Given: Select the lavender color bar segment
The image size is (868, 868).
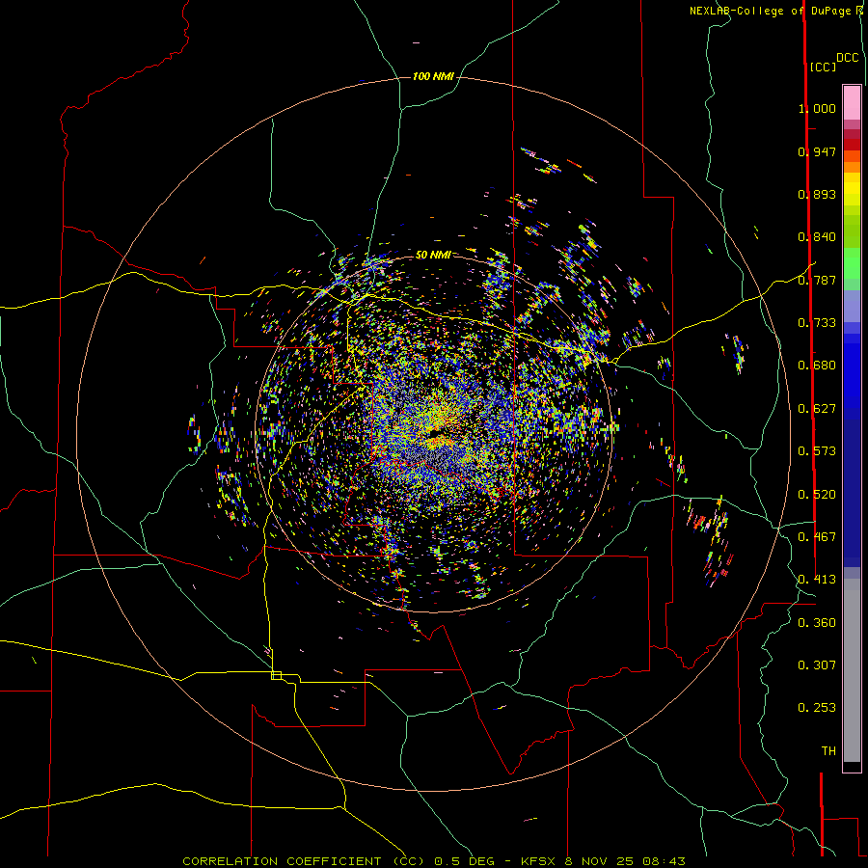Looking at the screenshot, I should click(x=852, y=306).
